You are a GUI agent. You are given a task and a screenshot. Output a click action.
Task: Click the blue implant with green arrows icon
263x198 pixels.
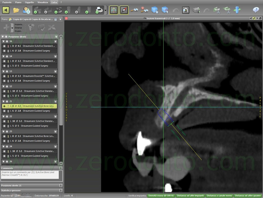click(237, 10)
